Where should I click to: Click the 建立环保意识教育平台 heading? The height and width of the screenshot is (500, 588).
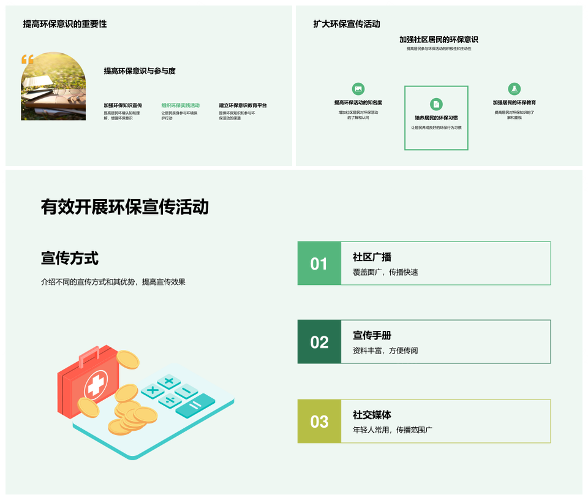[243, 105]
